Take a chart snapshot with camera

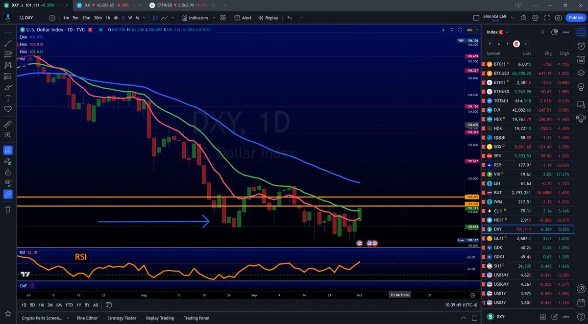coord(559,18)
